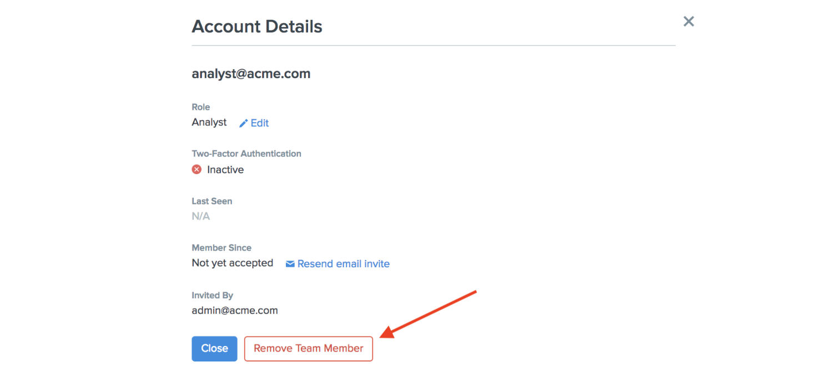The image size is (836, 377).
Task: Close the dialog with the X icon
Action: [688, 21]
